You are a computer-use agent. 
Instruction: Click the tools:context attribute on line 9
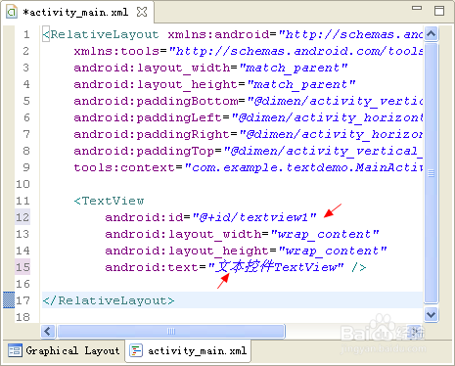[x=124, y=167]
